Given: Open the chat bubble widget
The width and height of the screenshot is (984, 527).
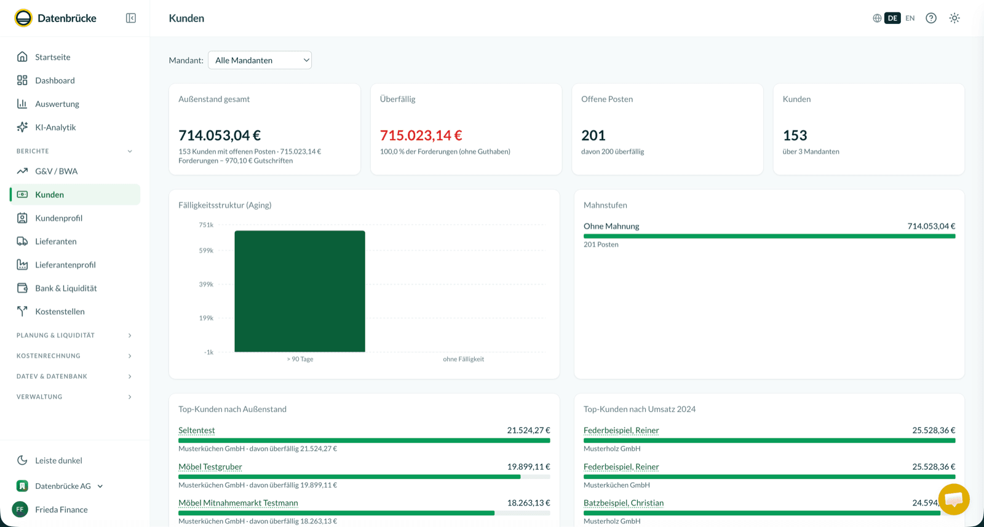Looking at the screenshot, I should [x=954, y=499].
